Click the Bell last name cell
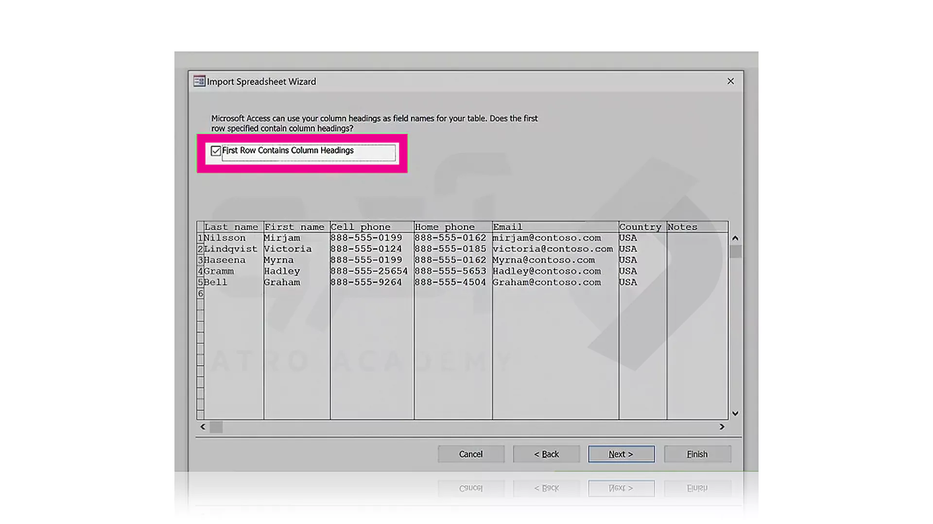 point(234,282)
